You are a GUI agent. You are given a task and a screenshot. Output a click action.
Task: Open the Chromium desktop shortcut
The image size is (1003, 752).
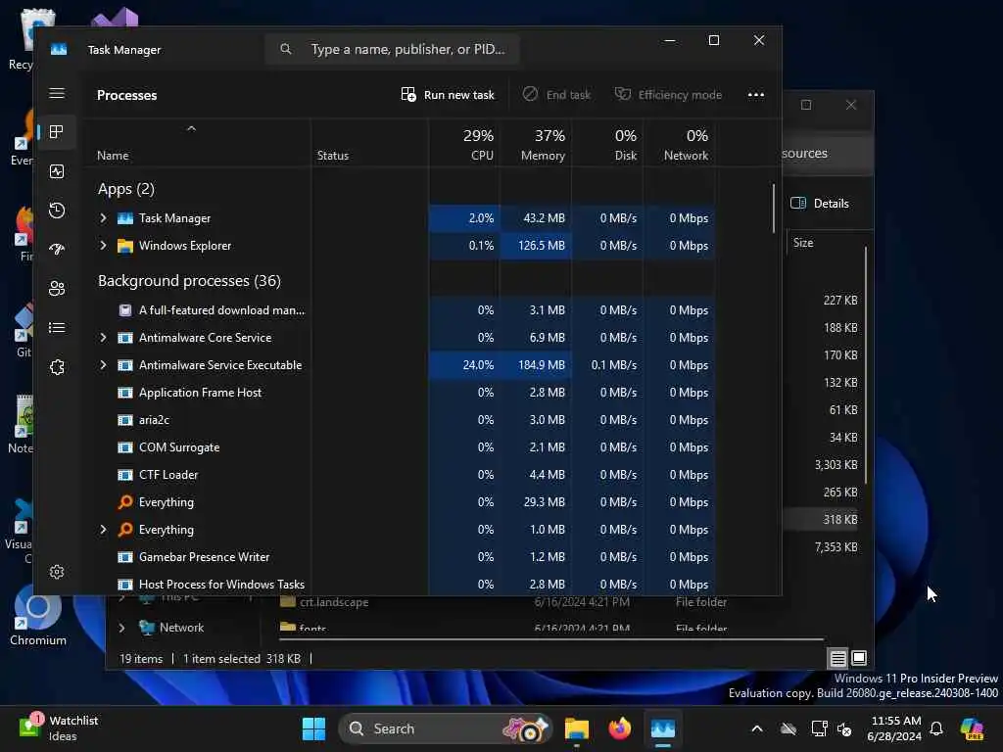38,617
